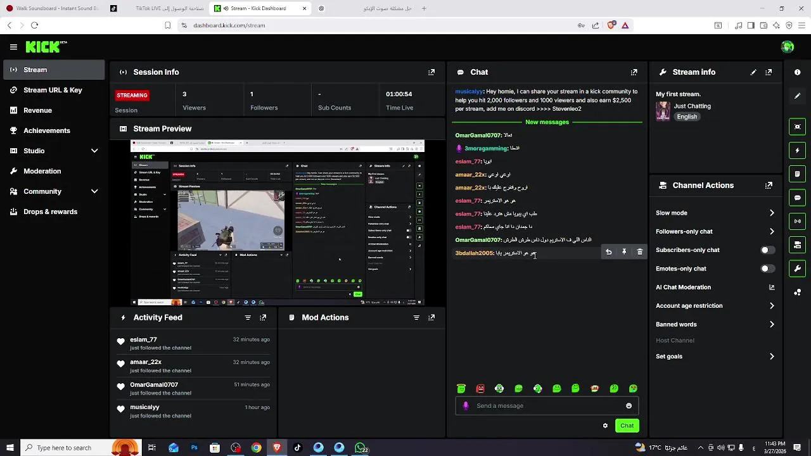Pin 3bdallah2005's chat message

click(x=624, y=252)
